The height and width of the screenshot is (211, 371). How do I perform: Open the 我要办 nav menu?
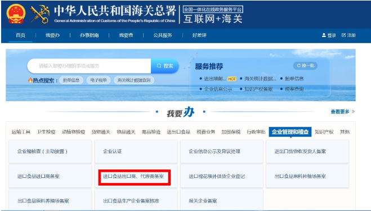point(52,35)
